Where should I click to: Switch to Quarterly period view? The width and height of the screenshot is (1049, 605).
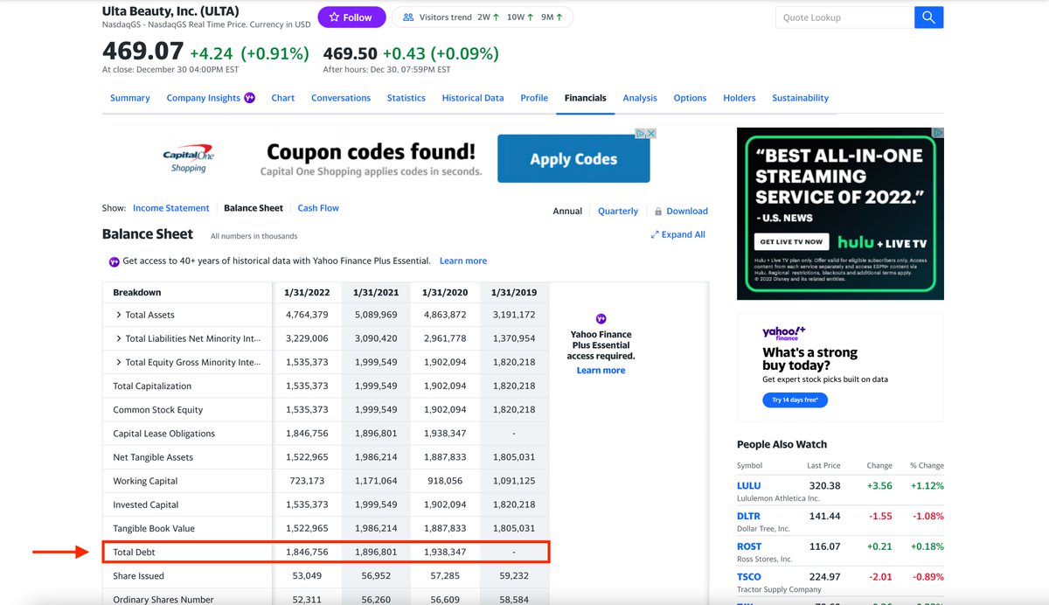click(x=618, y=211)
